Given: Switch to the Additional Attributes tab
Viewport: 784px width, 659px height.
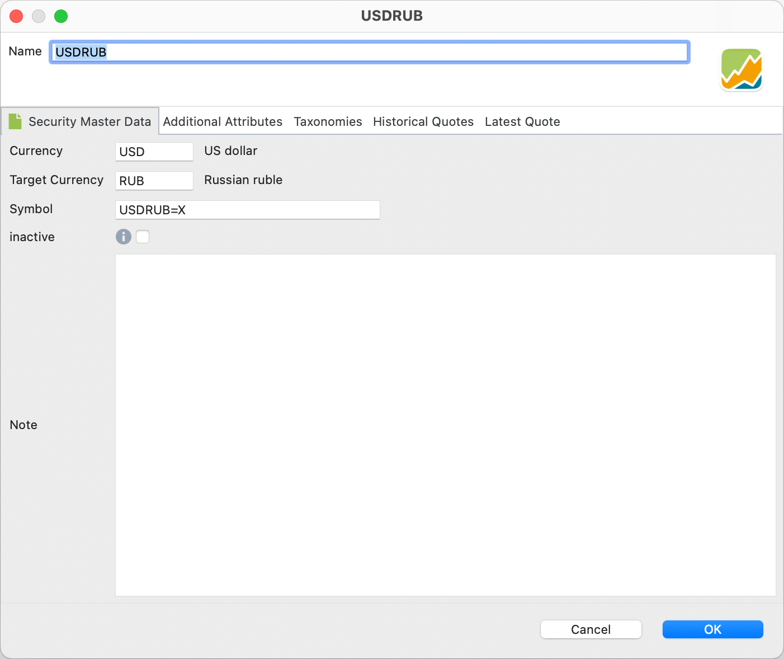Looking at the screenshot, I should tap(223, 121).
